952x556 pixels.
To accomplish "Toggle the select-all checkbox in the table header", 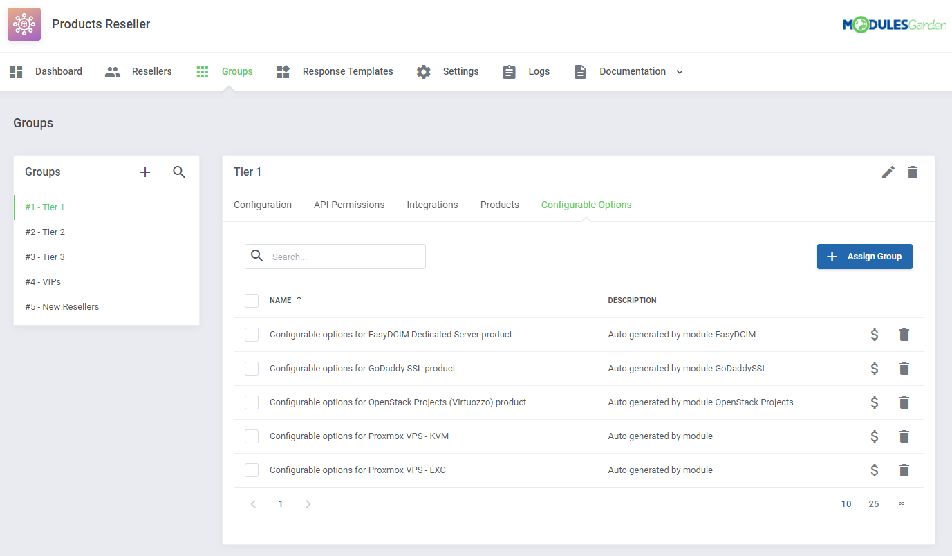I will 252,300.
